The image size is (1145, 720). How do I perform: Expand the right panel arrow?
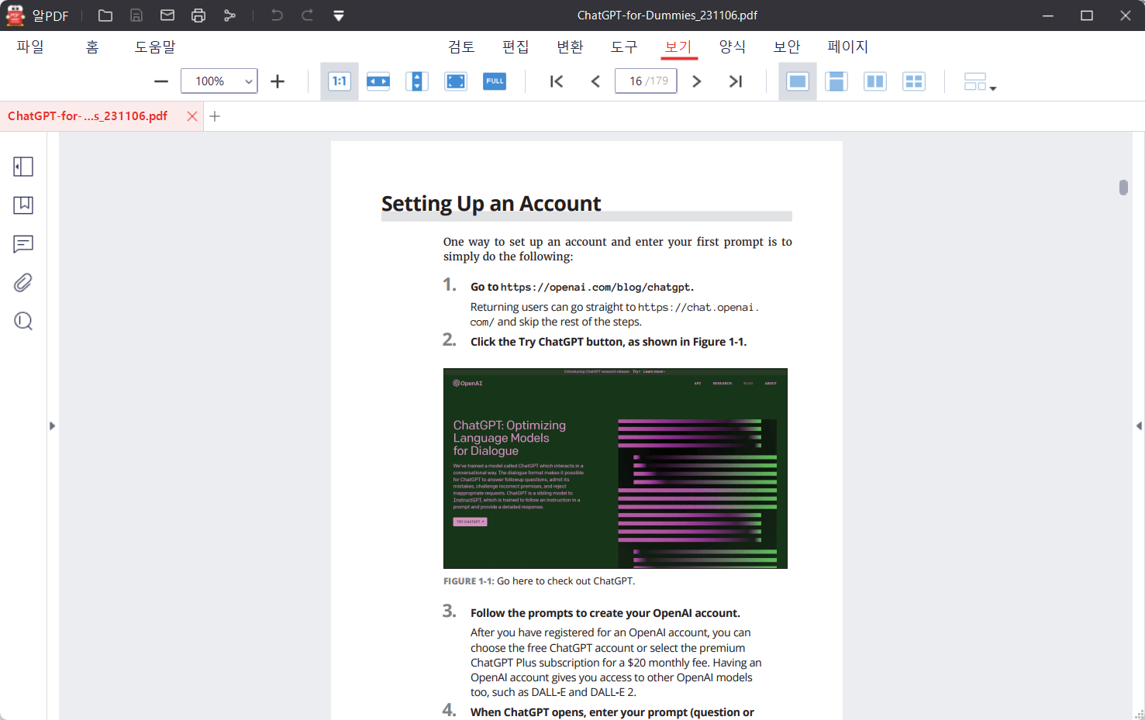[x=1139, y=425]
